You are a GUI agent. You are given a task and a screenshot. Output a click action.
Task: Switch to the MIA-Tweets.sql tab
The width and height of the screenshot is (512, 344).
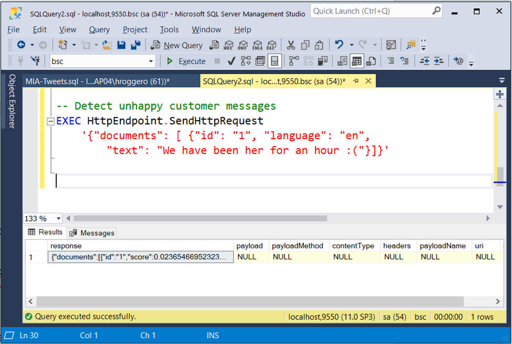click(x=111, y=81)
